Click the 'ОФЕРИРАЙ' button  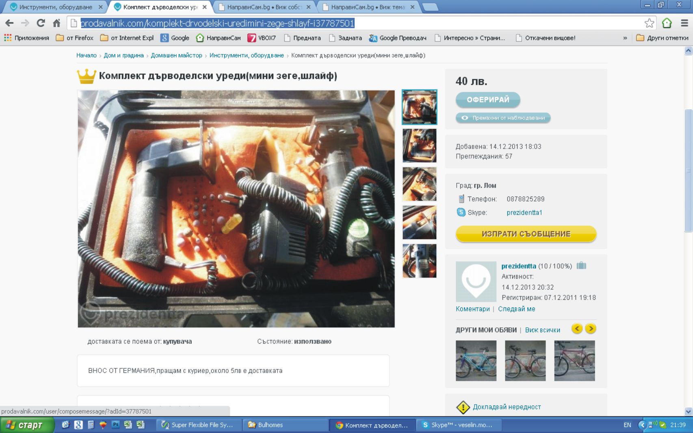tap(487, 100)
